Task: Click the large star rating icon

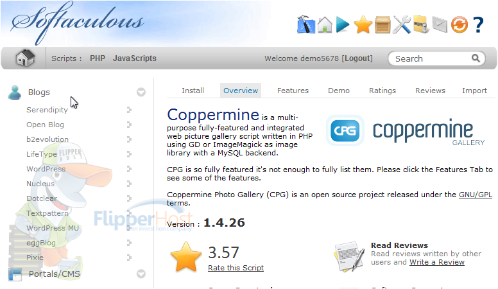Action: 186,257
